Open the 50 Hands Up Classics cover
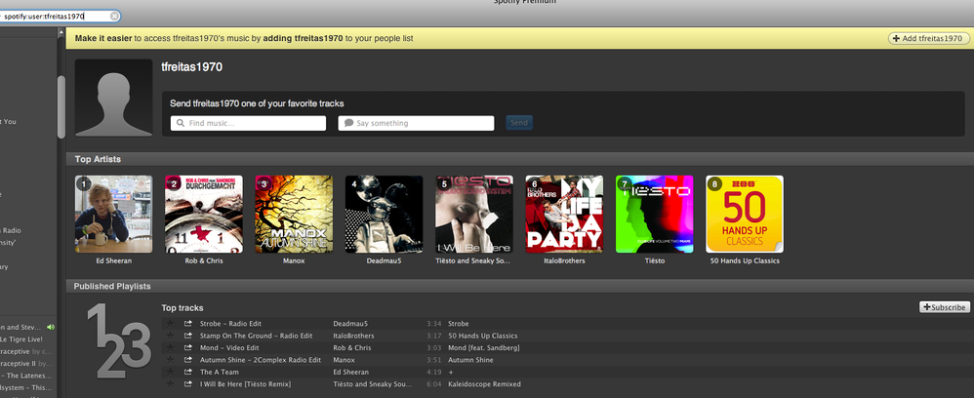Viewport: 974px width, 398px height. 745,215
